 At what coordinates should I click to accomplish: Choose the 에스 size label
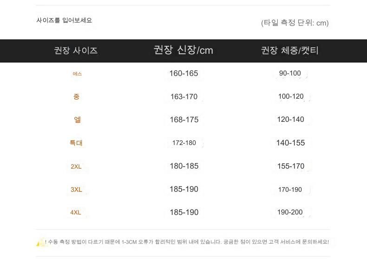tap(77, 74)
